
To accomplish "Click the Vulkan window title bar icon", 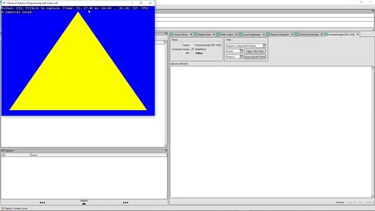I will pos(4,3).
